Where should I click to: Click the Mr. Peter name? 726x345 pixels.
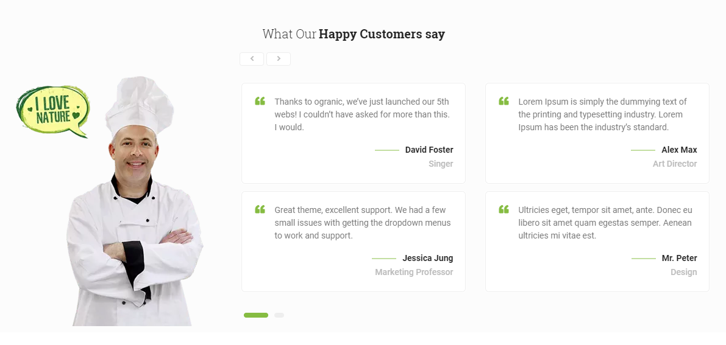[x=679, y=258]
